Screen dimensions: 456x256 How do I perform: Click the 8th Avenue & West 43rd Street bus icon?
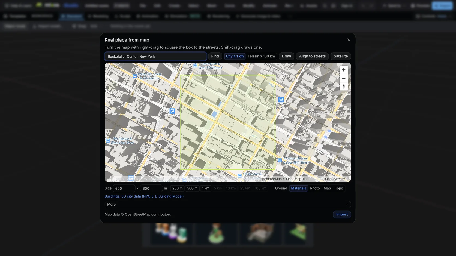click(107, 141)
